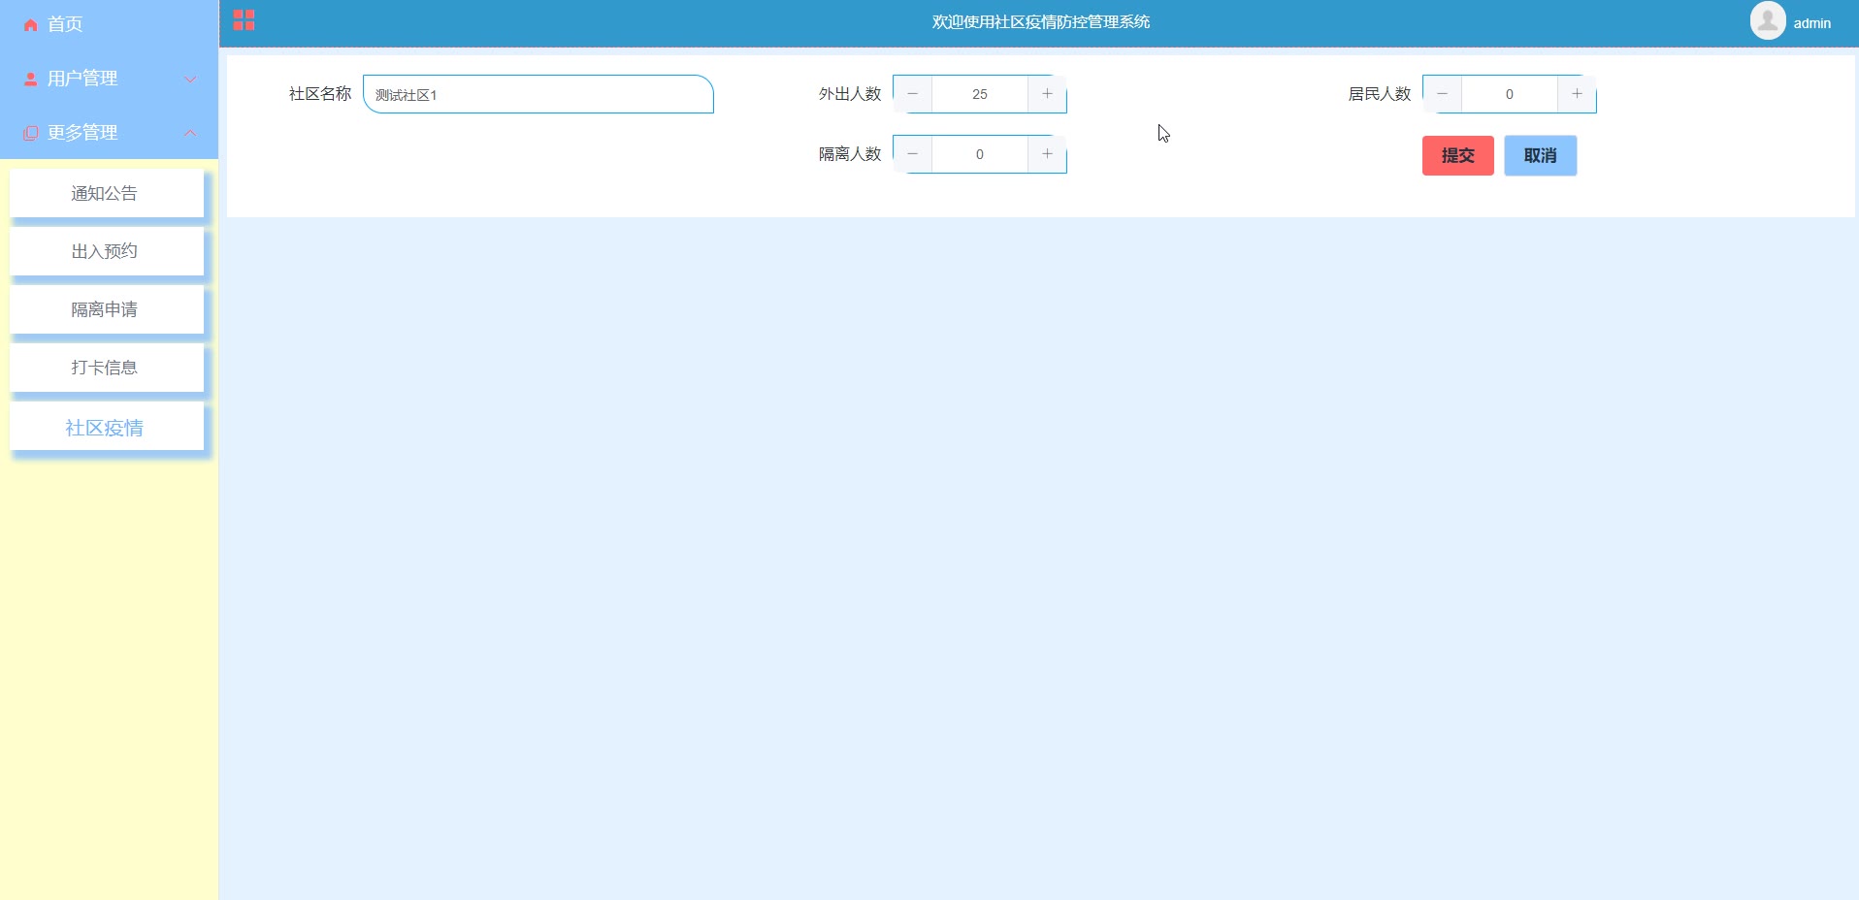Click the 用户管理 menu label
The image size is (1859, 900).
[x=82, y=79]
